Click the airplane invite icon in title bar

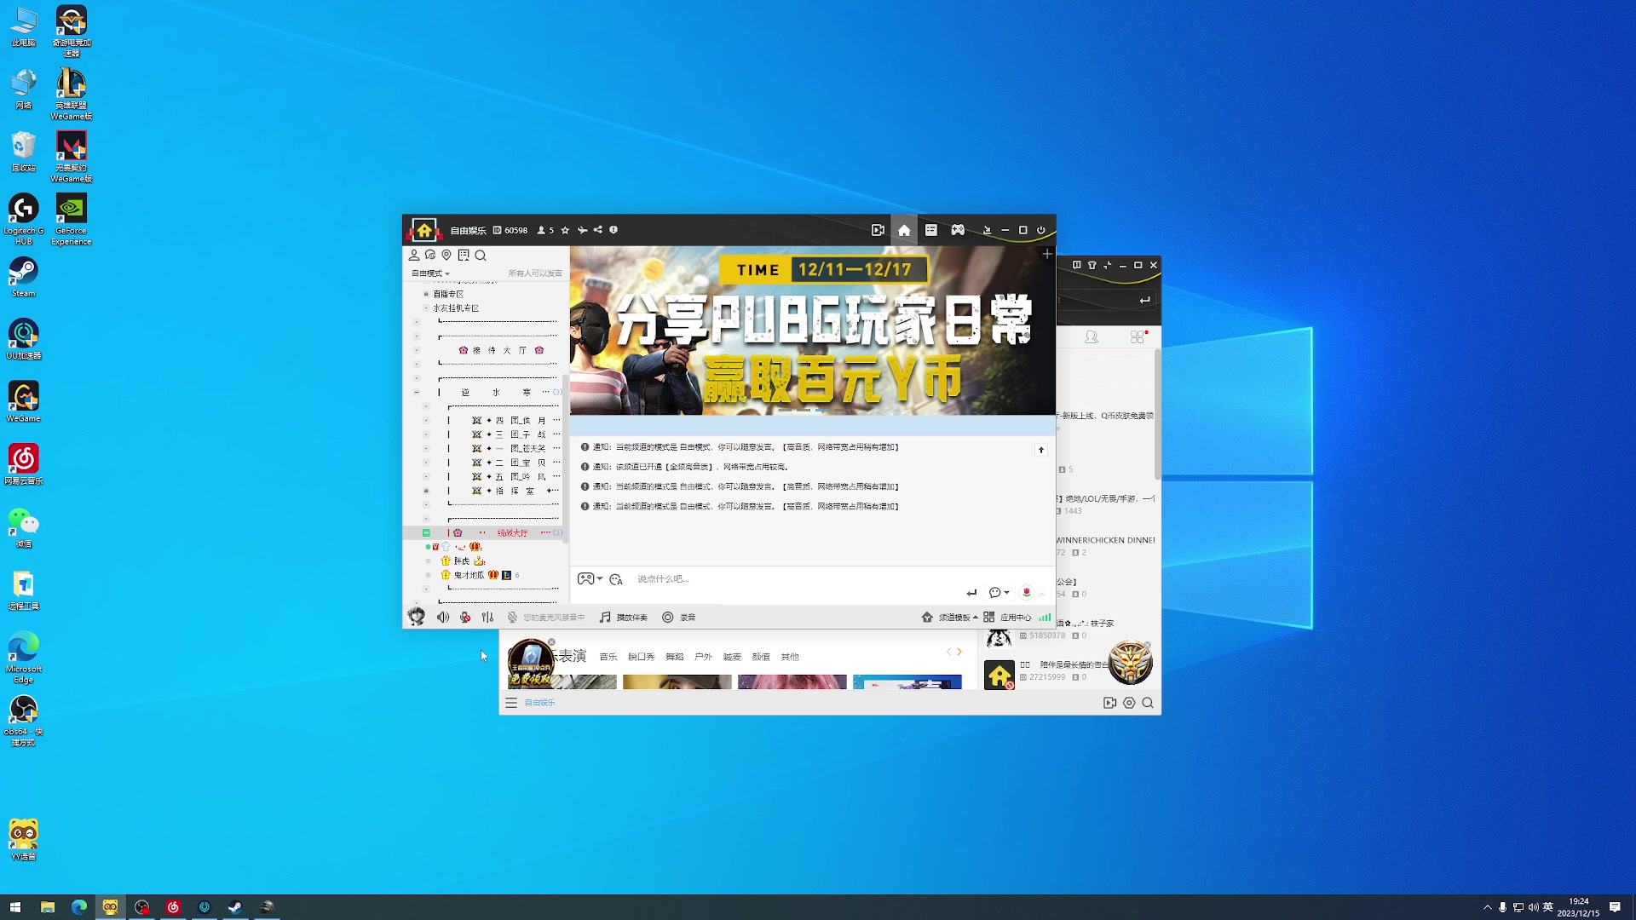(x=582, y=230)
